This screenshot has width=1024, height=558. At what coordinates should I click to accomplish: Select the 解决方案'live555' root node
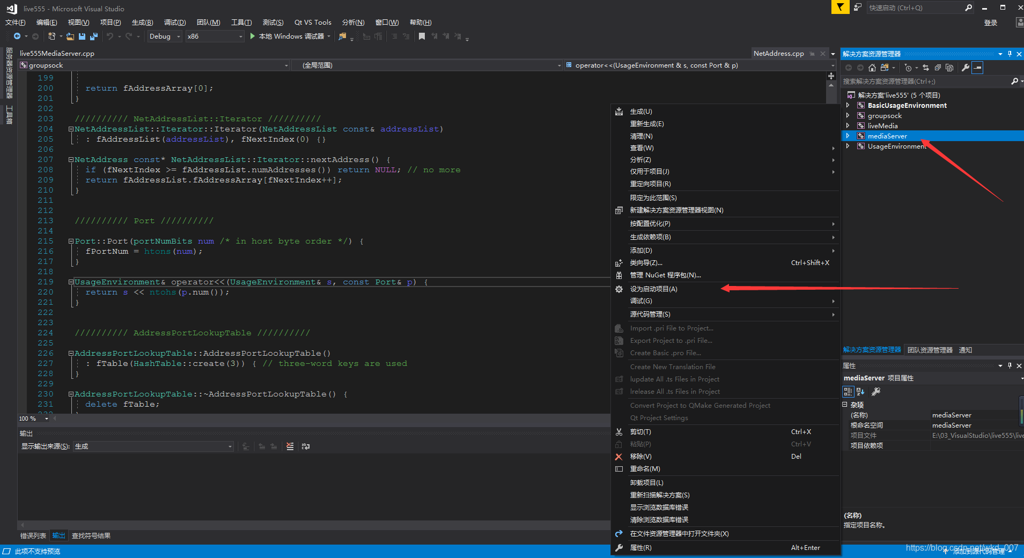[899, 95]
